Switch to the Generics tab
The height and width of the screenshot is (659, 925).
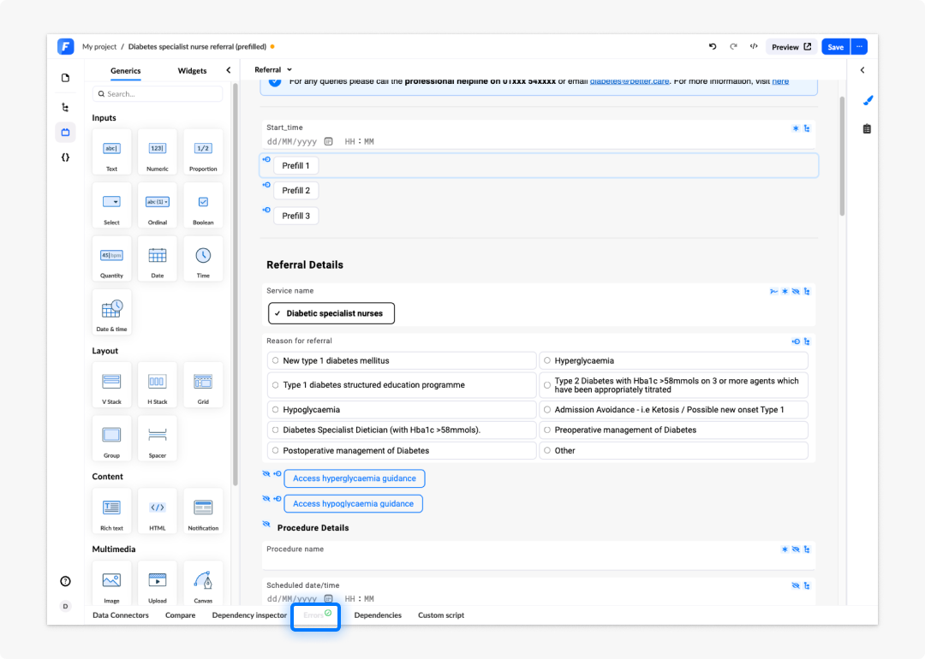pyautogui.click(x=126, y=71)
